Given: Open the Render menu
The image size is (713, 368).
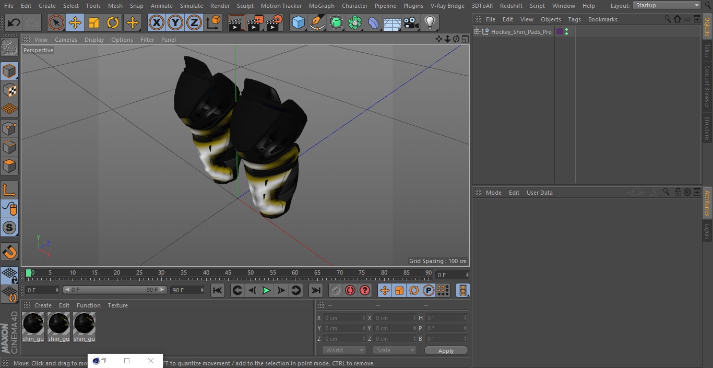Looking at the screenshot, I should (220, 6).
